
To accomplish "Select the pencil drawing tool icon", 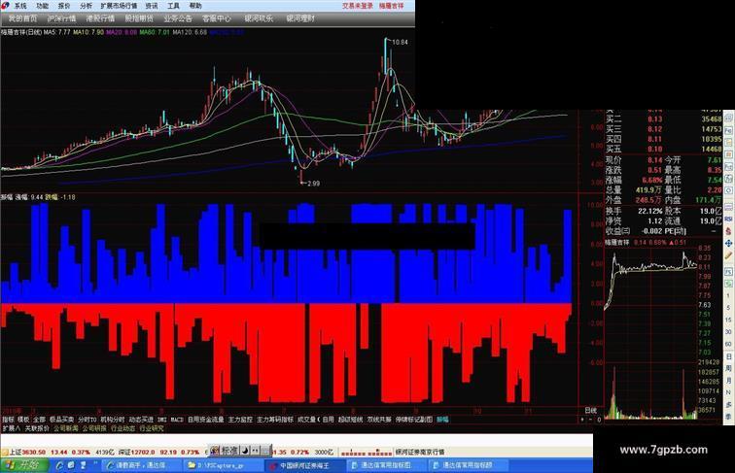I will [x=728, y=255].
